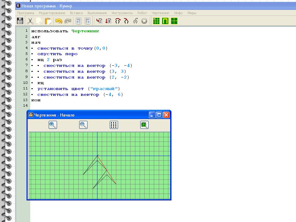
Task: Open the Robot field green grid icon
Action: pos(156,21)
